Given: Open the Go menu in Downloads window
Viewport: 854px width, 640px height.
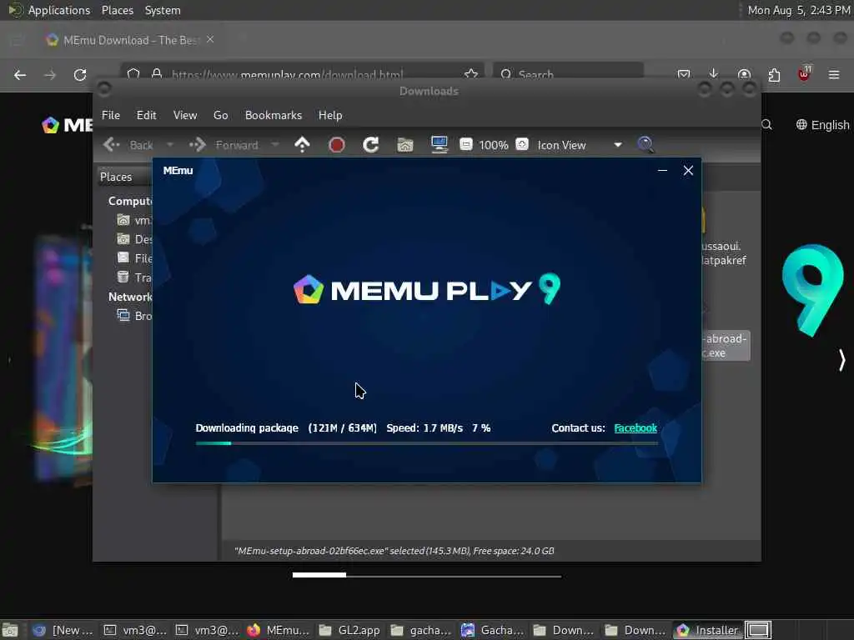Looking at the screenshot, I should (220, 115).
